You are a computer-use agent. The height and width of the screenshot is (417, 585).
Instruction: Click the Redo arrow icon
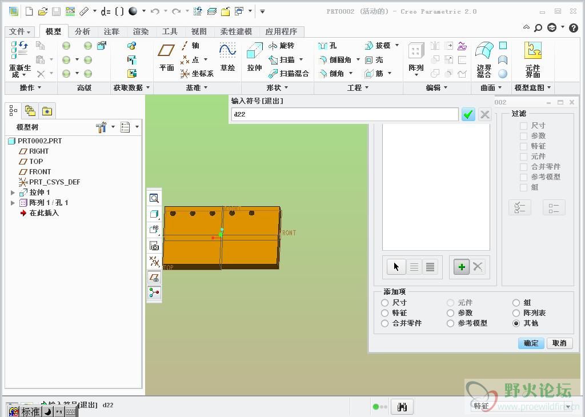click(x=176, y=11)
